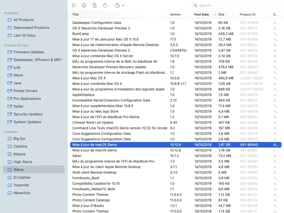Click the document page toolbar icon
The image size is (284, 213).
[94, 6]
